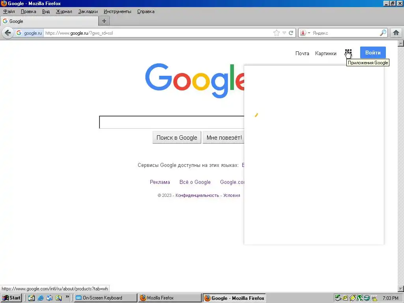Click the scrollbar up arrow
404x303 pixels.
click(x=401, y=43)
